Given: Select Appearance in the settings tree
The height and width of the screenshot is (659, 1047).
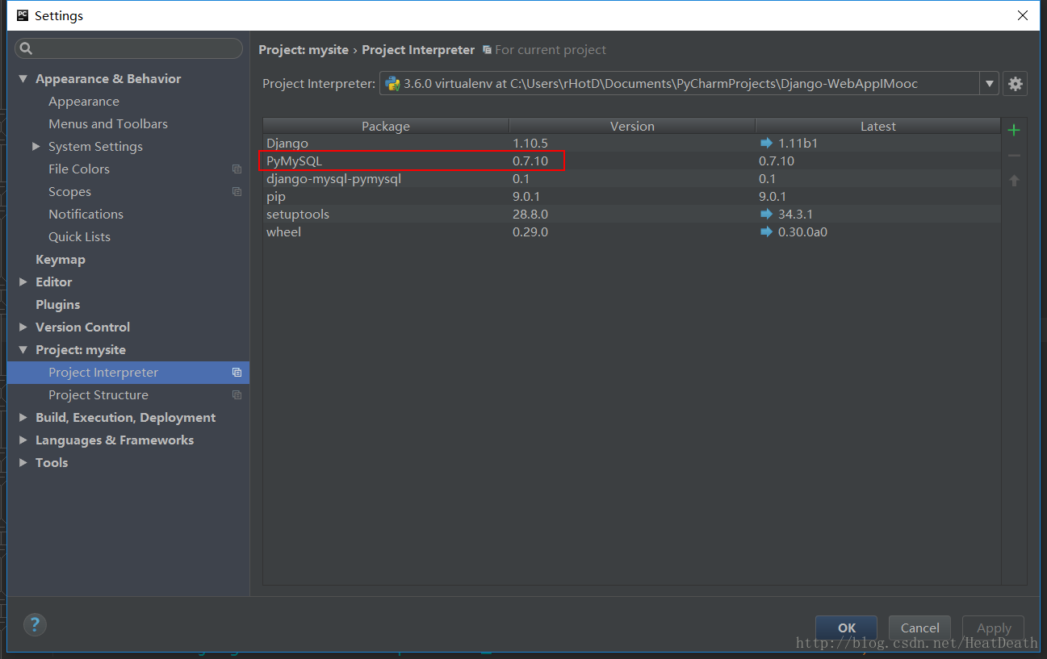Looking at the screenshot, I should [84, 102].
